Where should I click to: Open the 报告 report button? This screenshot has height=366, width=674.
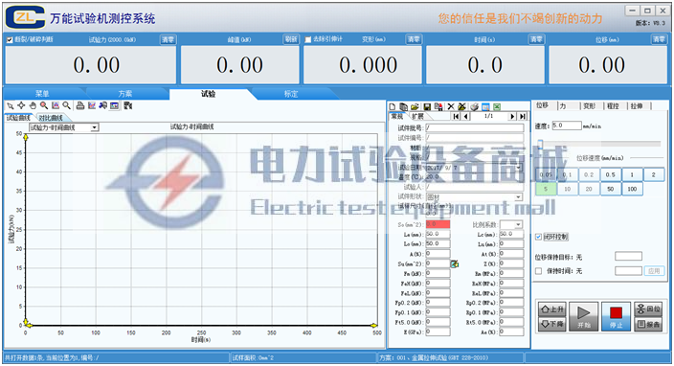[x=648, y=324]
